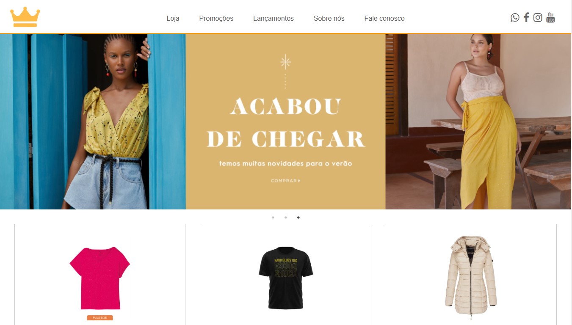Click the ACABOU DE CHEGAR banner headline
The width and height of the screenshot is (572, 325).
pos(286,123)
